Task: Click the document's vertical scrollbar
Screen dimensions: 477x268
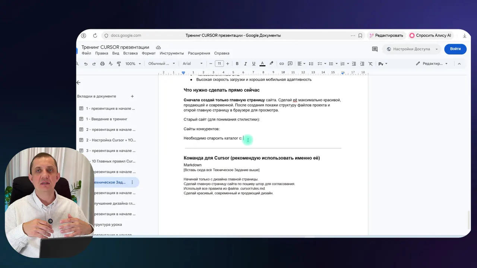Action: pyautogui.click(x=469, y=220)
